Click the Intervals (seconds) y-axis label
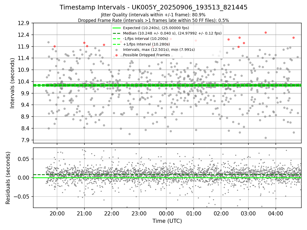Viewport: 307px width, 230px height. [12, 83]
